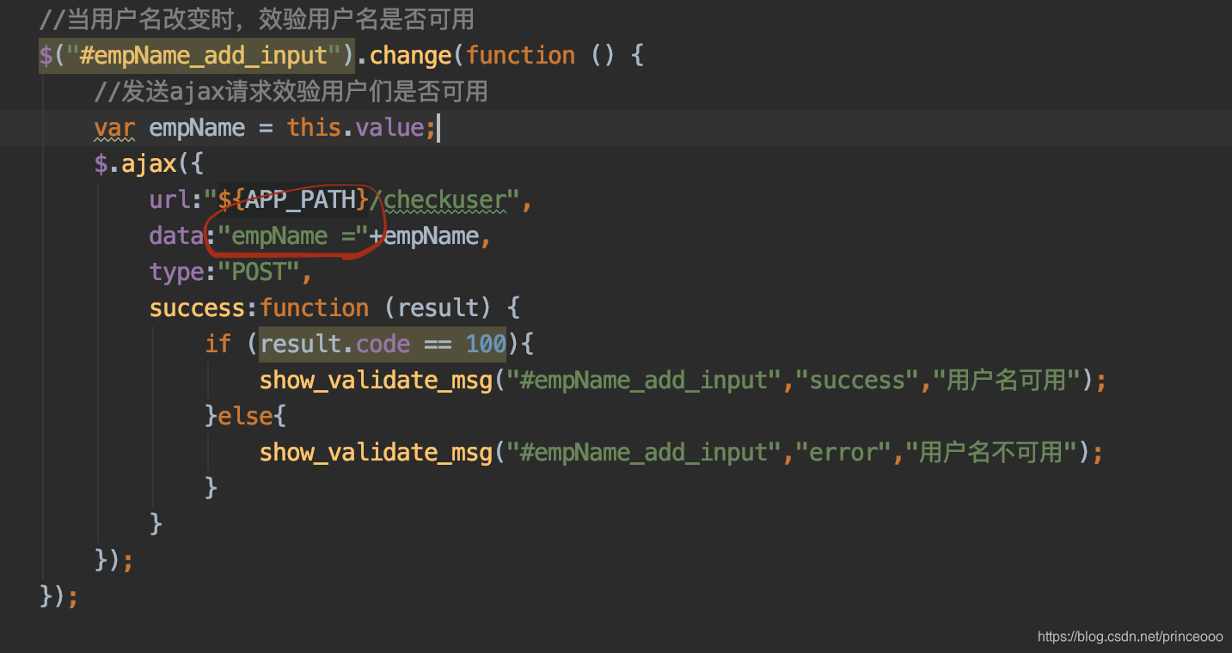Click the else keyword
1232x653 pixels.
tap(245, 417)
